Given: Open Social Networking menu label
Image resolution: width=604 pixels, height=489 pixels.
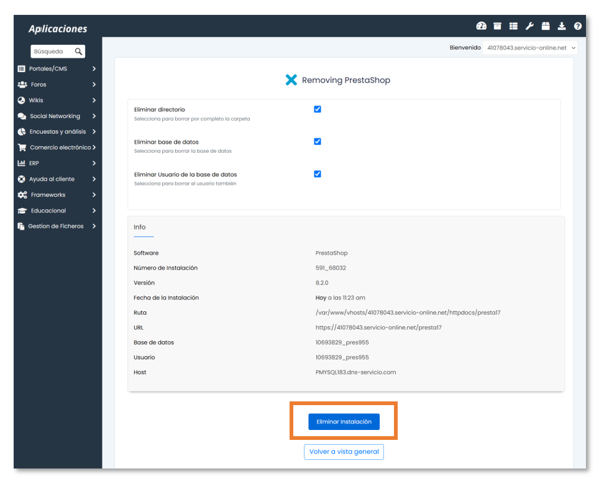Looking at the screenshot, I should [x=55, y=116].
